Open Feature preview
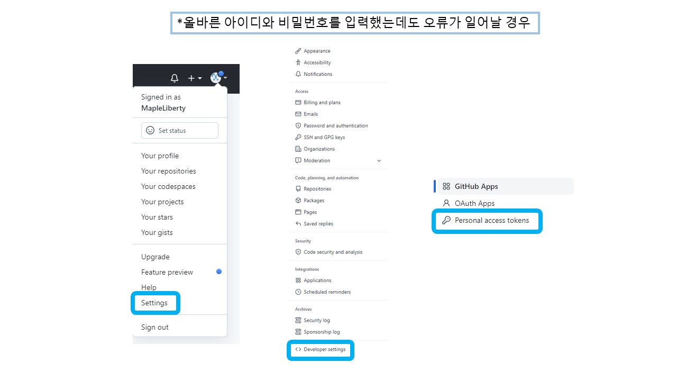 167,272
